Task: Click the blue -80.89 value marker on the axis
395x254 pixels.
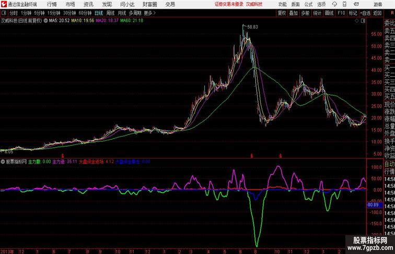Action: tap(374, 205)
